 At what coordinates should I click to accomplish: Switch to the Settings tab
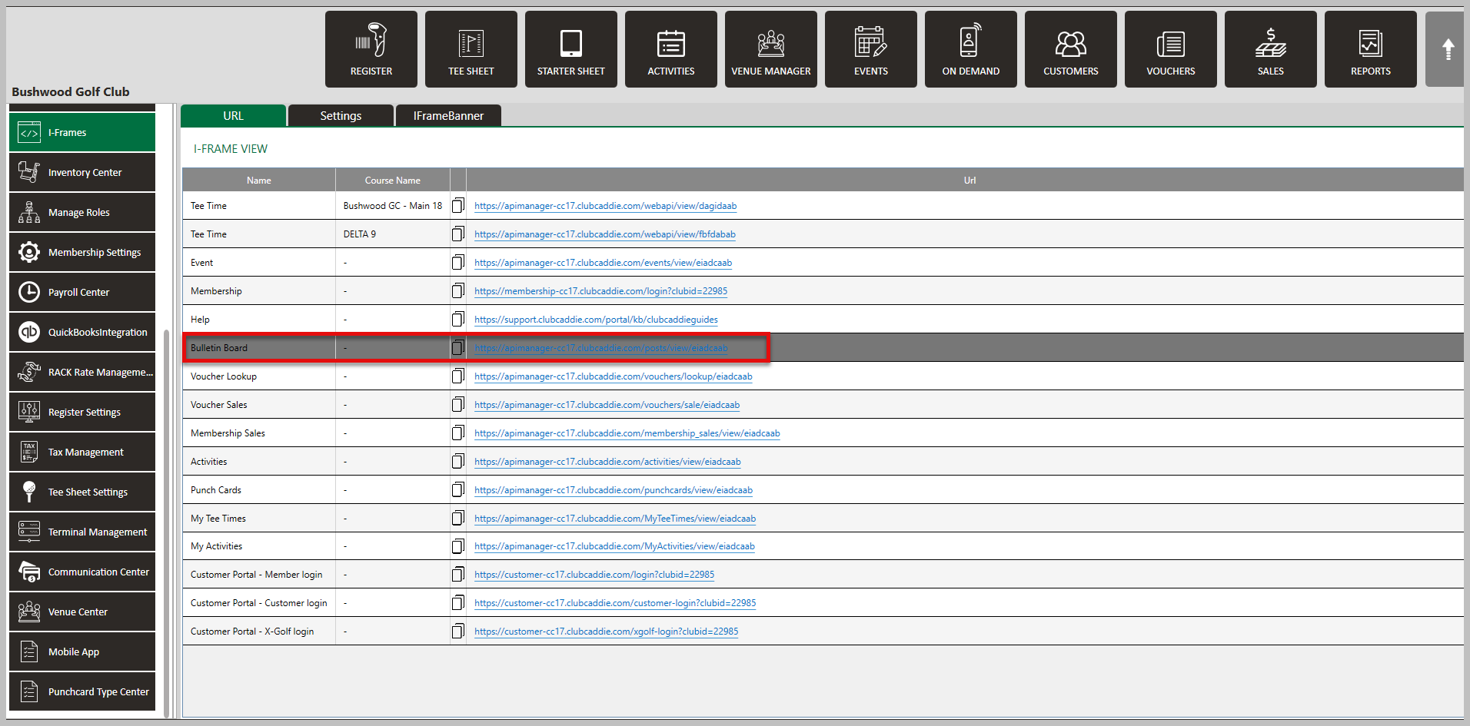point(341,115)
